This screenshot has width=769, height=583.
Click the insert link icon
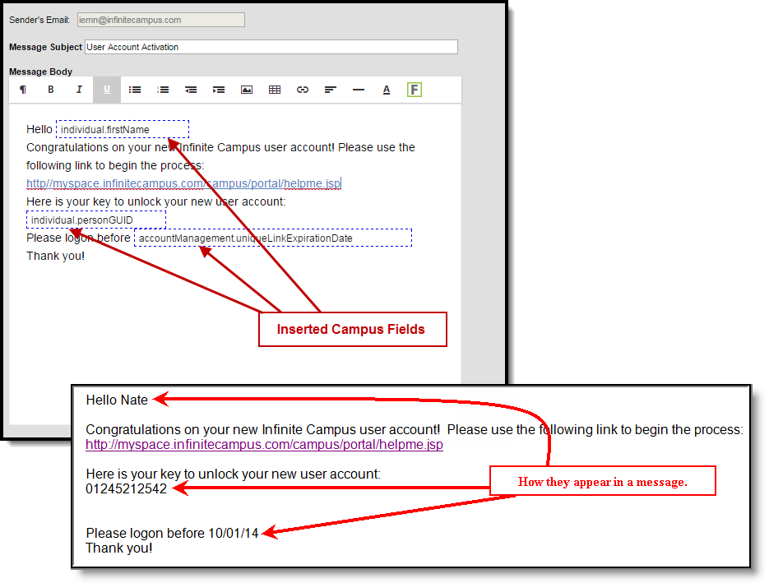[303, 90]
